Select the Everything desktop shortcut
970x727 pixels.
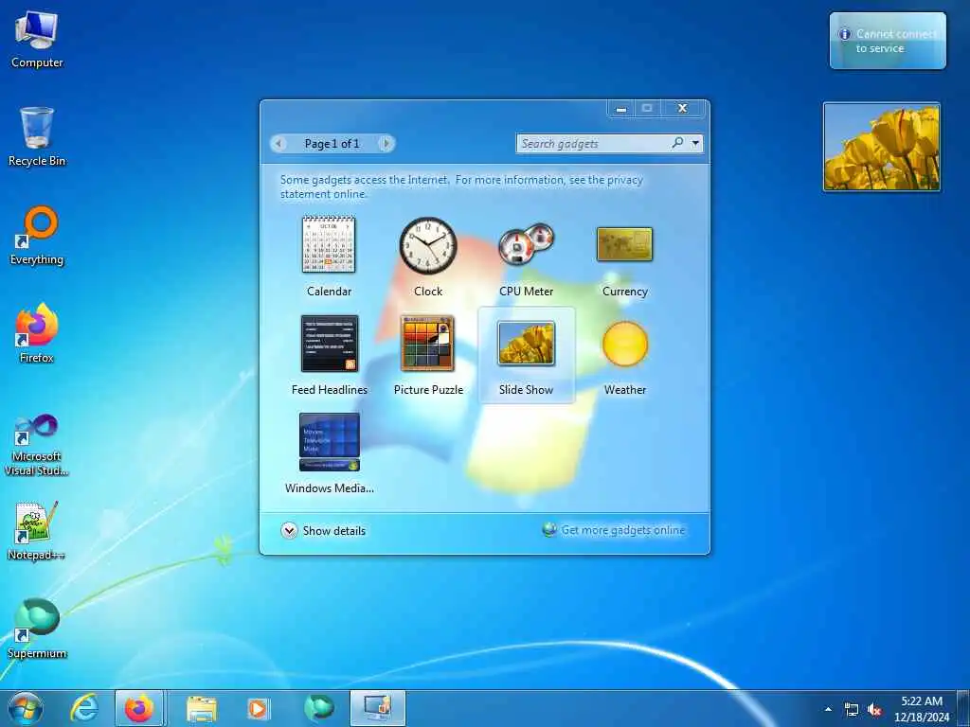[37, 236]
